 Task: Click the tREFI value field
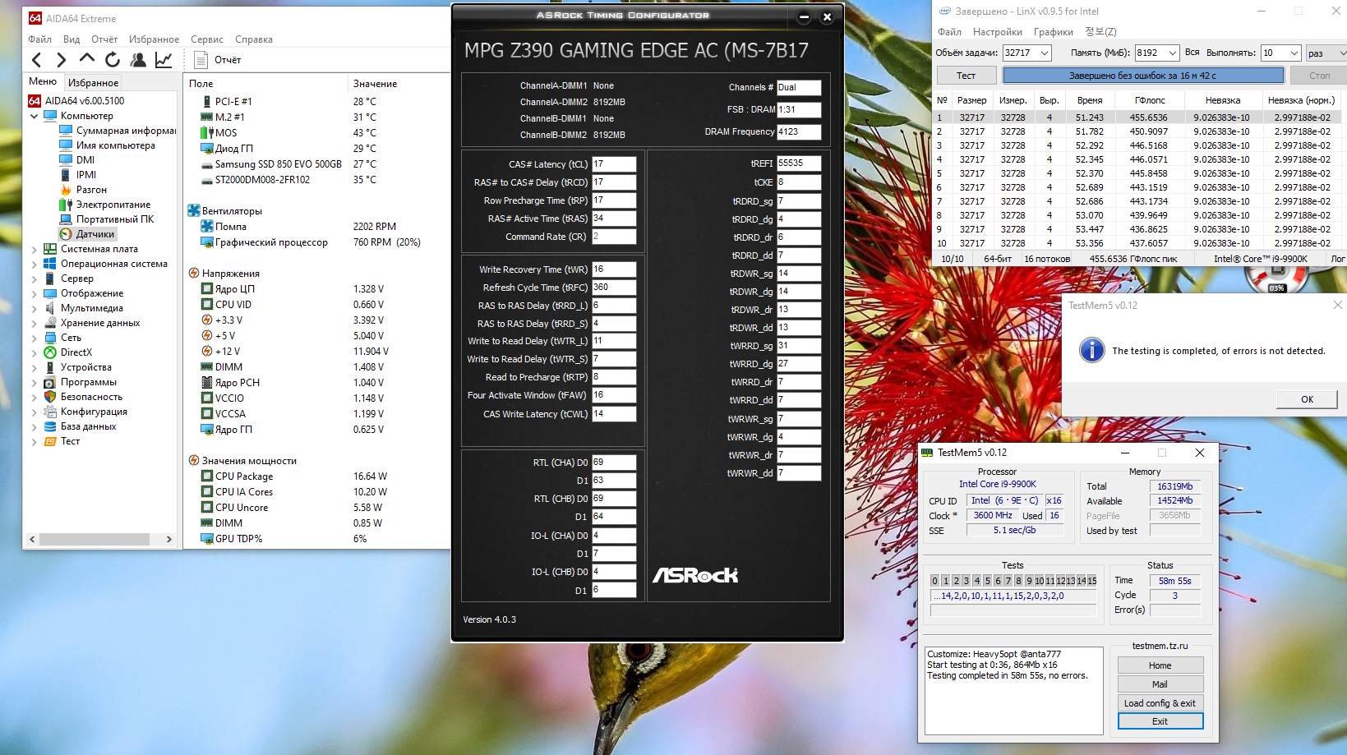[x=799, y=163]
